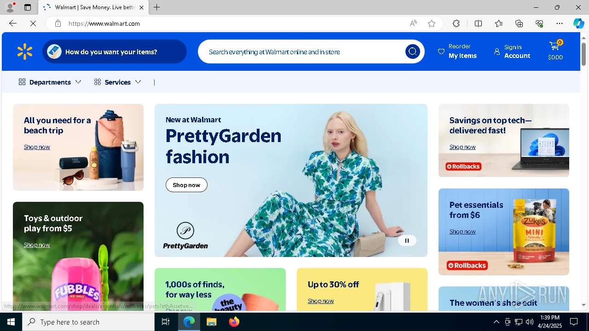
Task: Click Shop now for pet essentials
Action: pyautogui.click(x=462, y=232)
